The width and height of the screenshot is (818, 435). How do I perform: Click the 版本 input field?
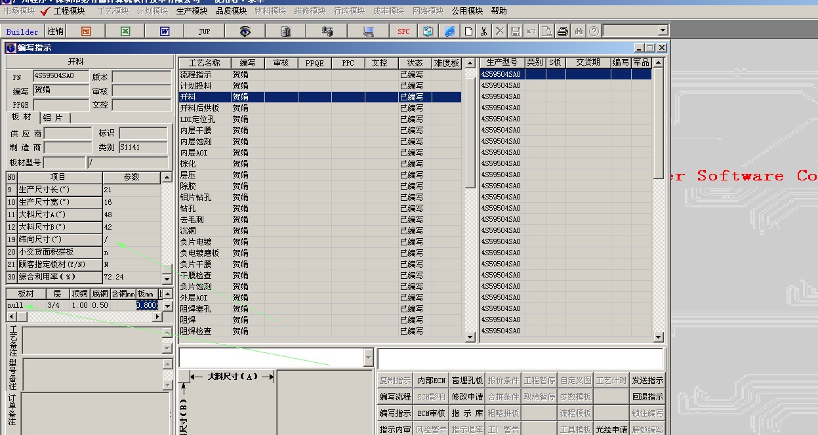140,77
